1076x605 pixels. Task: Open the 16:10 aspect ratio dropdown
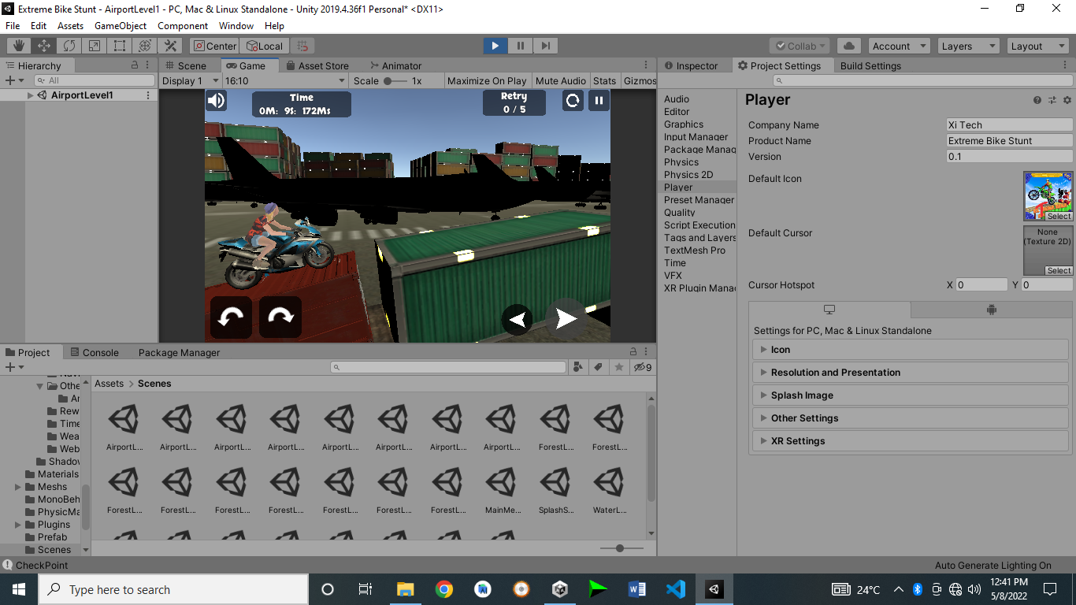point(284,80)
